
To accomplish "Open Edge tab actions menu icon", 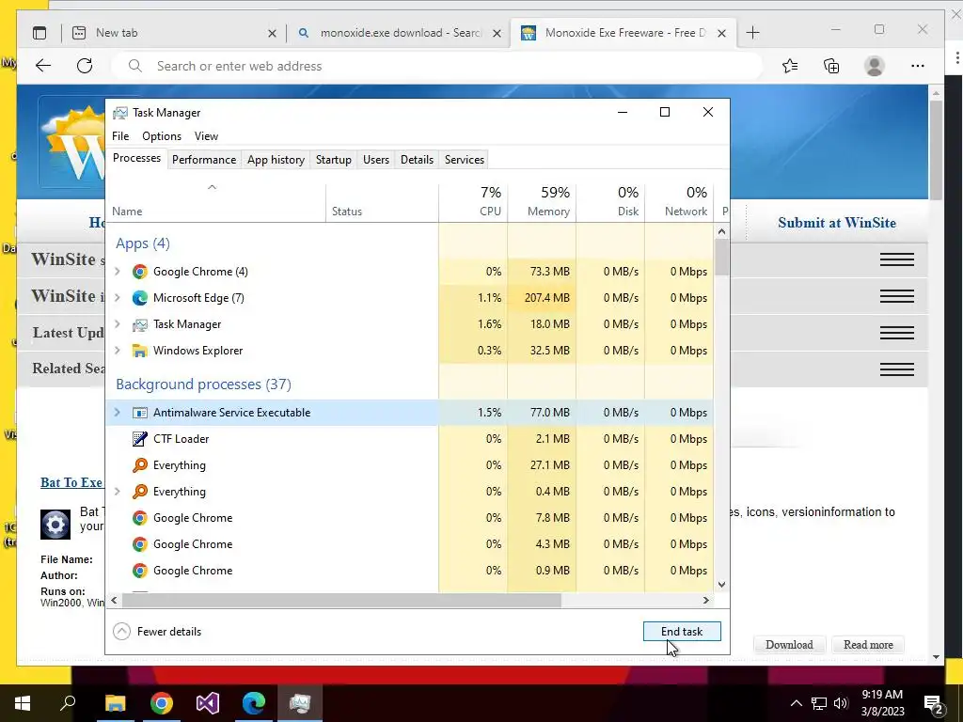I will pos(39,33).
